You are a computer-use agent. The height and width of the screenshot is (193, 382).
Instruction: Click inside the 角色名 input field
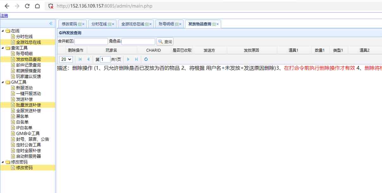(x=139, y=42)
